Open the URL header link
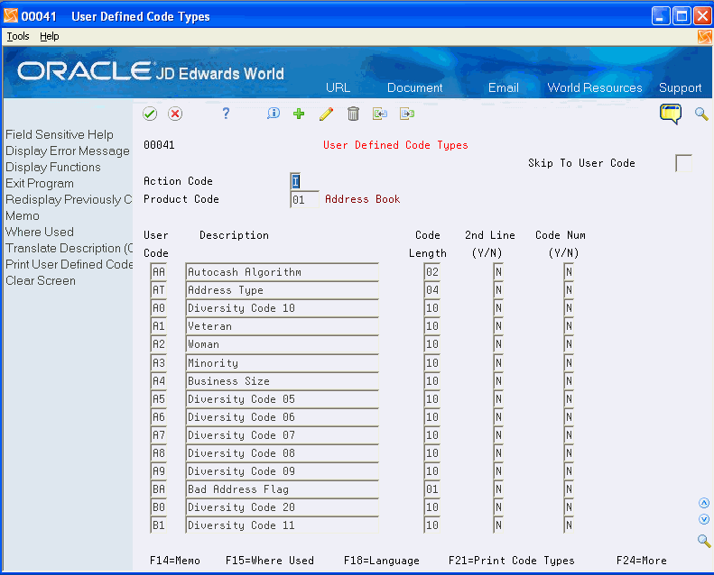The width and height of the screenshot is (714, 575). coord(338,87)
